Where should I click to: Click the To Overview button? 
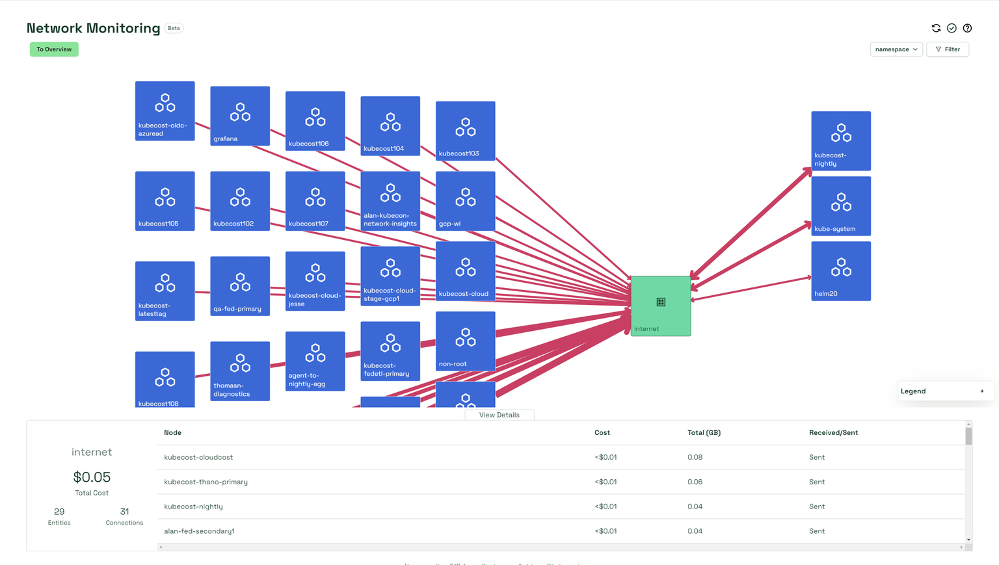[54, 49]
